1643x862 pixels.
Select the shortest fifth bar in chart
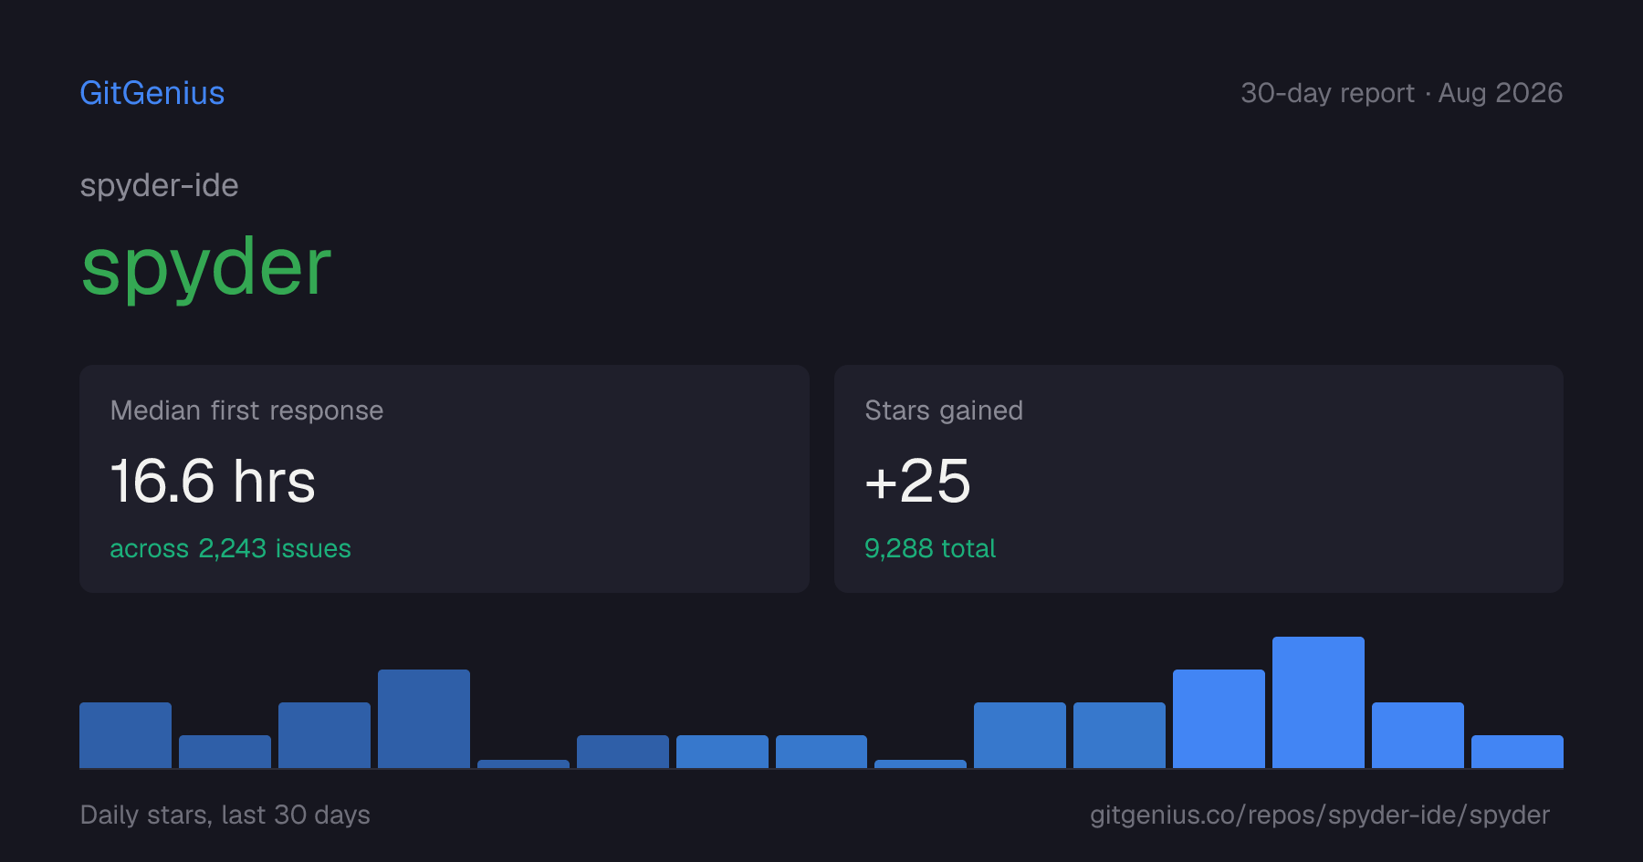[x=523, y=763]
